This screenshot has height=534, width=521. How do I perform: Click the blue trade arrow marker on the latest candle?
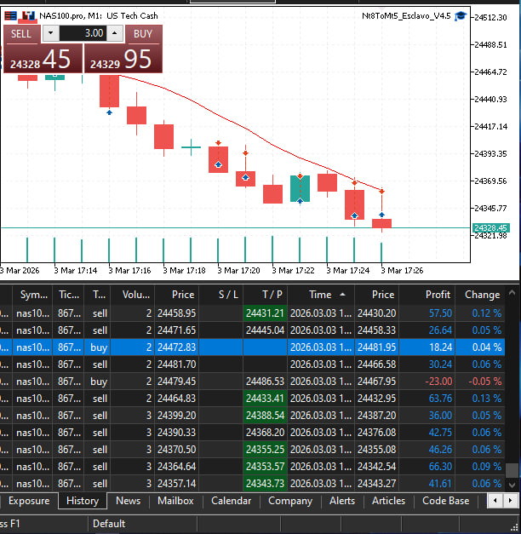pos(381,215)
